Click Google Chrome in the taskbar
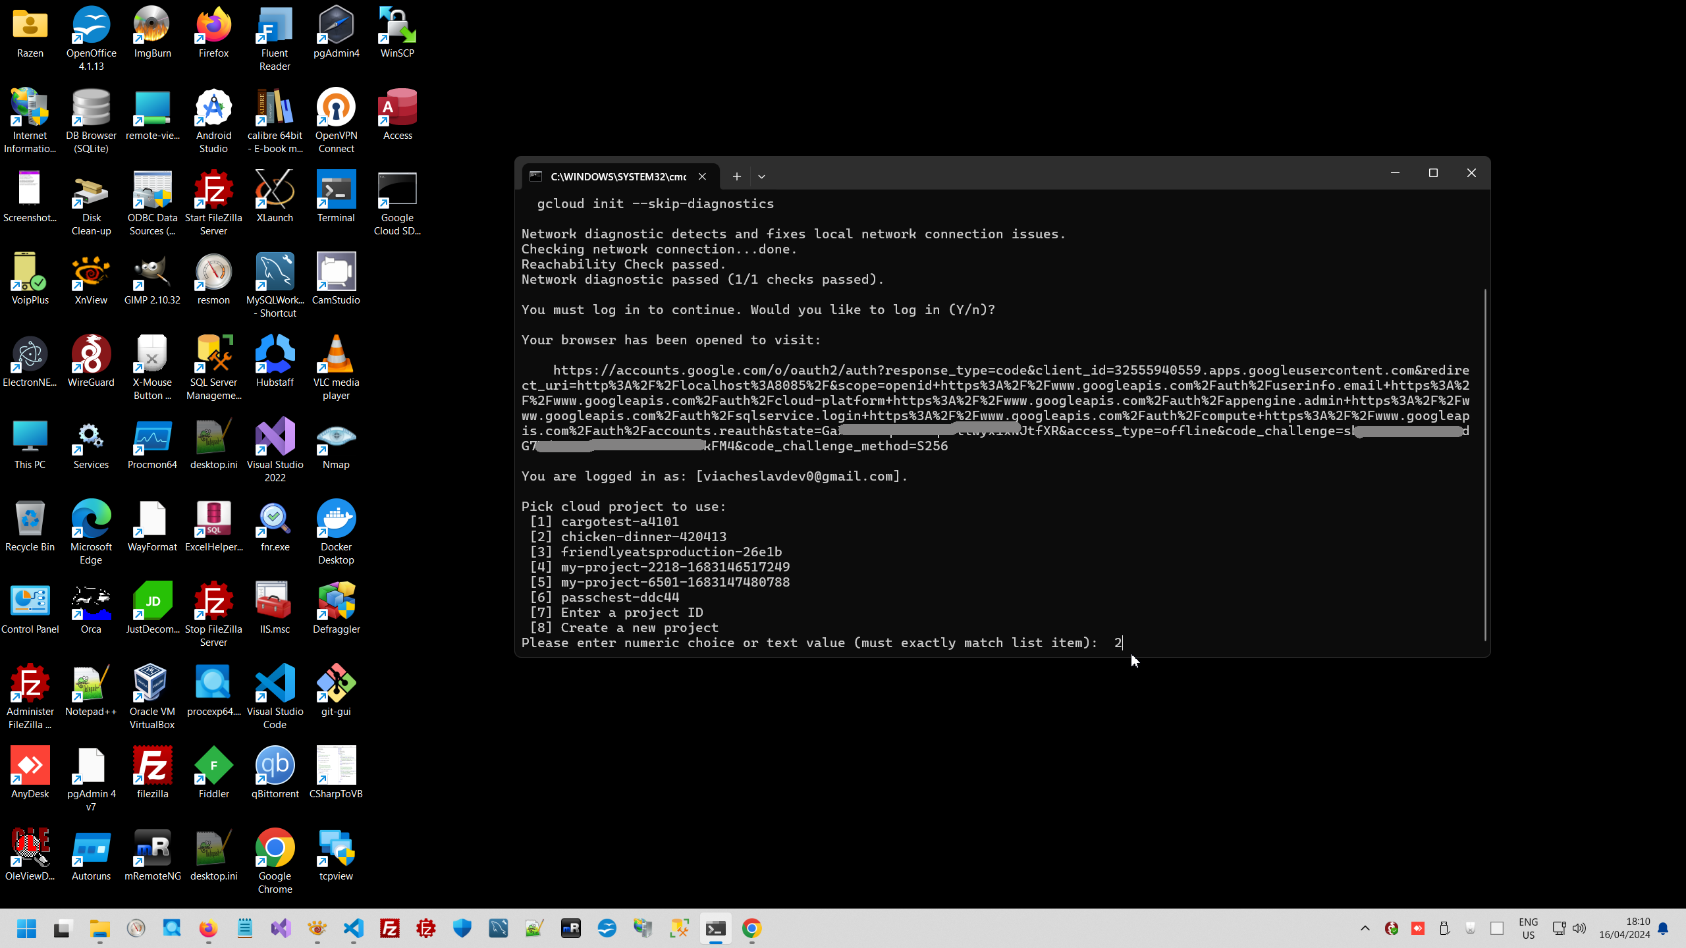This screenshot has width=1686, height=948. [x=751, y=928]
